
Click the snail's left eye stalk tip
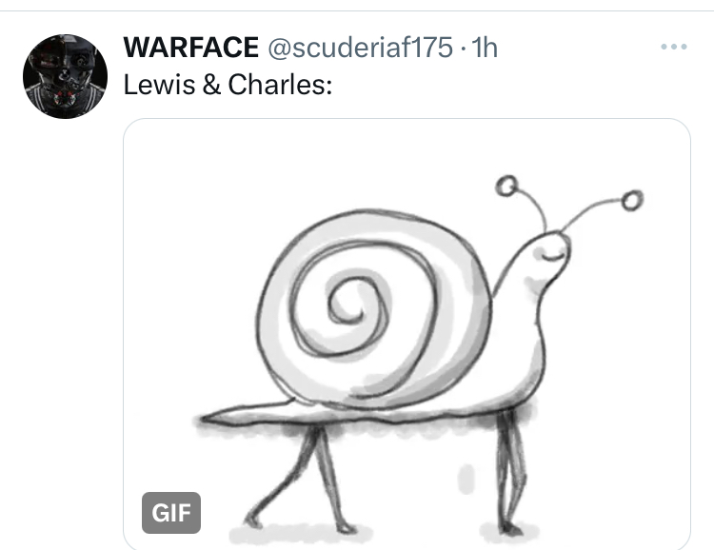point(506,187)
